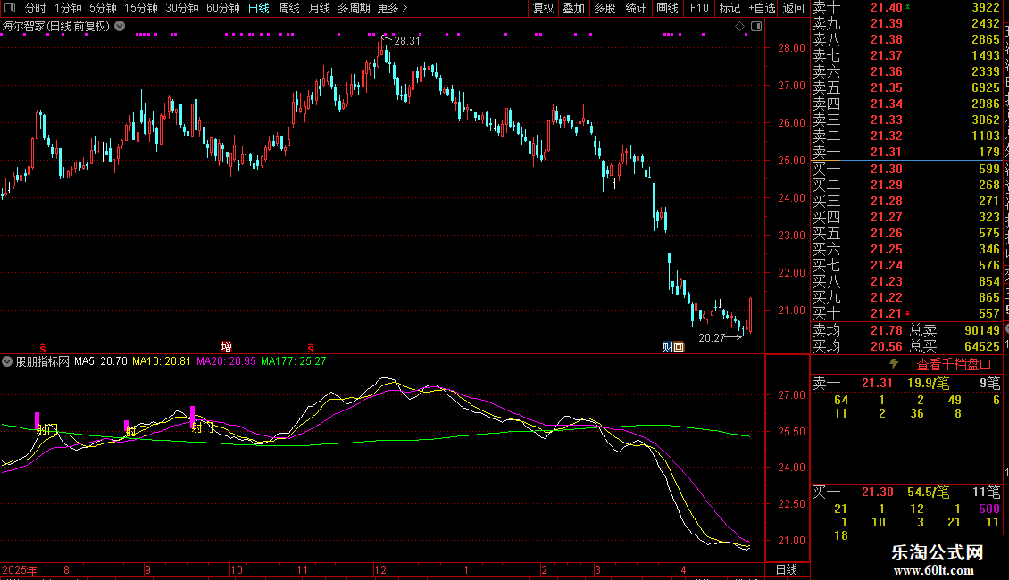Toggle the side panel window icon

(756, 27)
